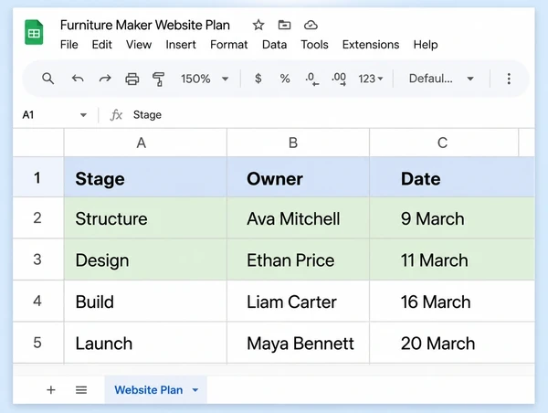Select row 3 header
This screenshot has height=413, width=548.
coord(38,259)
